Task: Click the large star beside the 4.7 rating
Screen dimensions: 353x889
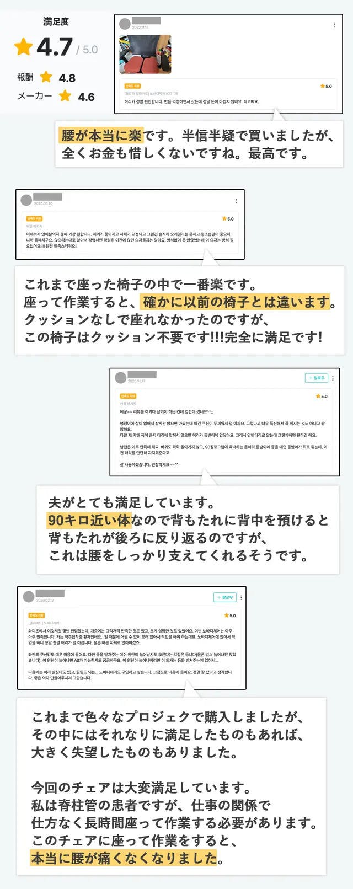Action: tap(23, 47)
